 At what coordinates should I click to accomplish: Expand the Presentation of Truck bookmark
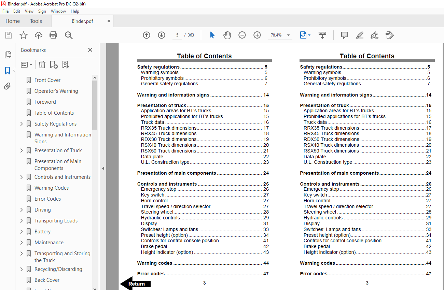click(22, 150)
